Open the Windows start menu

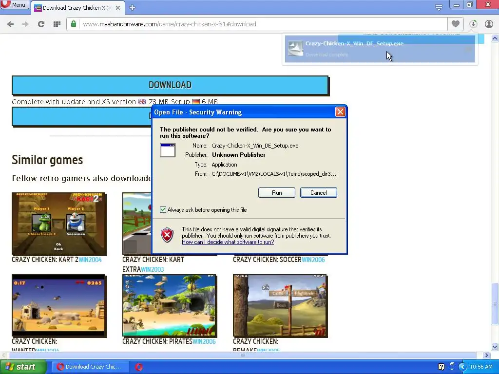point(22,367)
